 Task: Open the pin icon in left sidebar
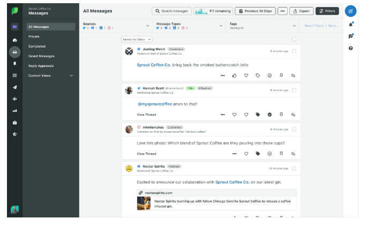coord(15,64)
